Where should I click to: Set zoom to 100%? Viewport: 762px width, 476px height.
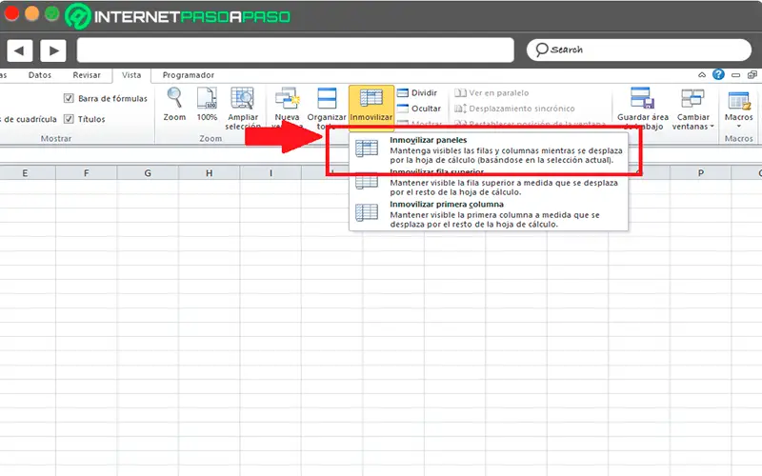click(207, 104)
